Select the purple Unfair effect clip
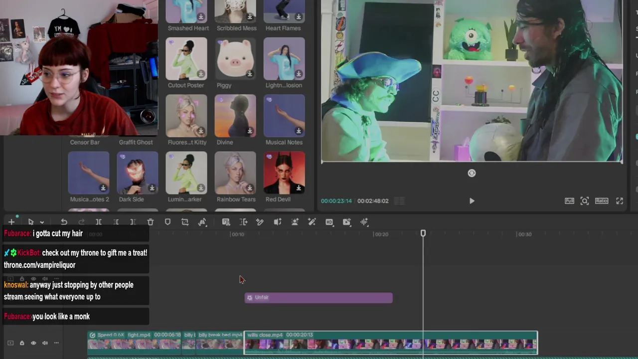This screenshot has width=638, height=359. [x=319, y=298]
